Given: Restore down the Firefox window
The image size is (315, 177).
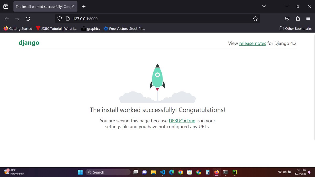Looking at the screenshot, I should [x=298, y=6].
